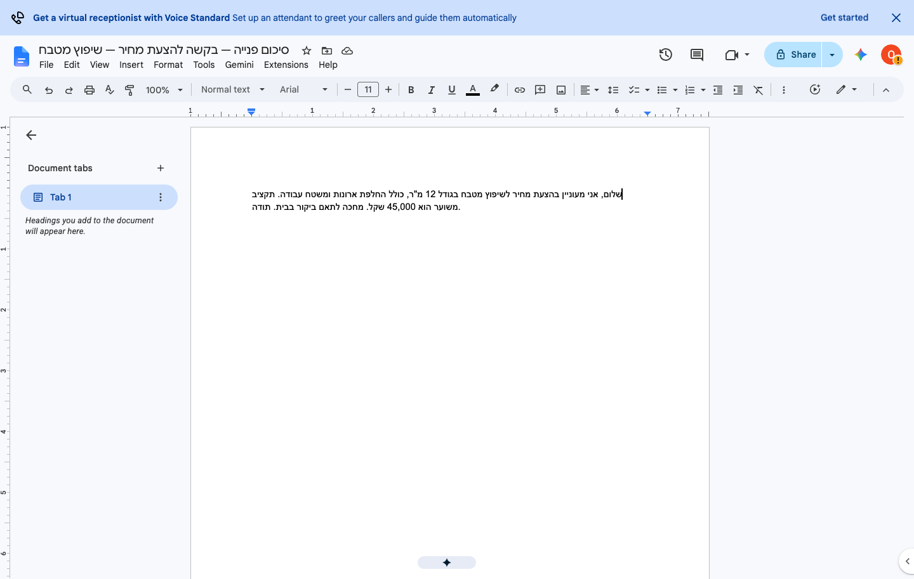Expand the bulleted list options arrow
This screenshot has width=914, height=579.
tap(675, 90)
